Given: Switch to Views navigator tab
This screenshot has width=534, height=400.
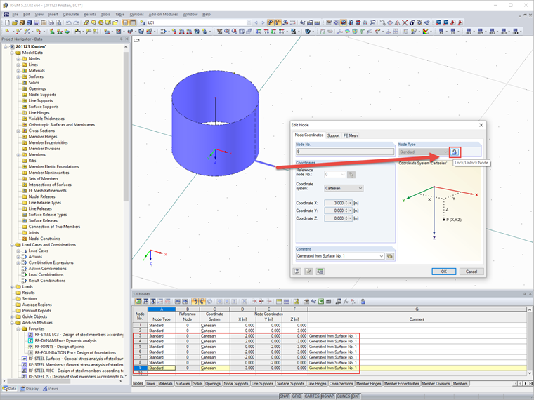Looking at the screenshot, I should (x=50, y=389).
